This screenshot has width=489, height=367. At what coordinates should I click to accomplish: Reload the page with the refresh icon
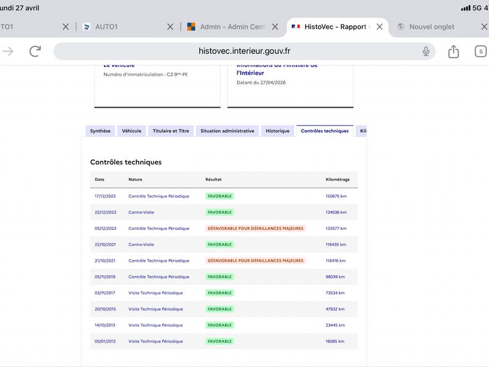35,51
